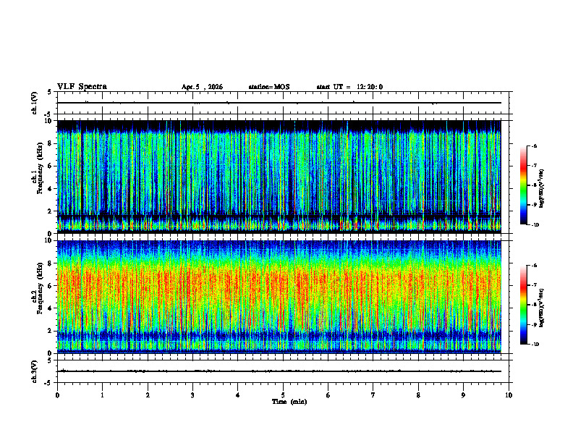Viewport: 573px width, 443px height.
Task: Click the ch.2 spectrogram color bar
Action: [523, 305]
